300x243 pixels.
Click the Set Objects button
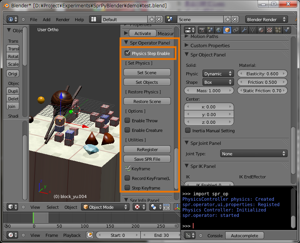click(147, 82)
